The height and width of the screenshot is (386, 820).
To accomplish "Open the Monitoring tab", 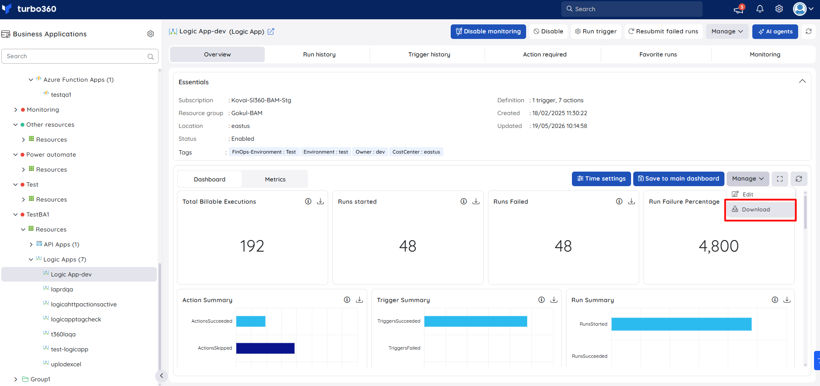I will coord(765,55).
